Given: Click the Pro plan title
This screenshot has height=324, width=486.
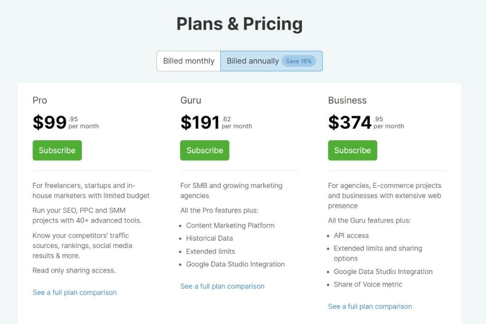Looking at the screenshot, I should click(x=40, y=100).
